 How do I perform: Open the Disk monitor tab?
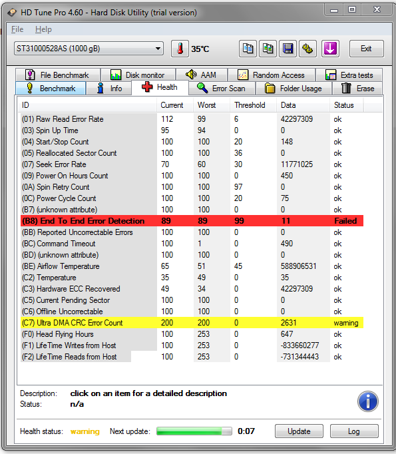[138, 75]
